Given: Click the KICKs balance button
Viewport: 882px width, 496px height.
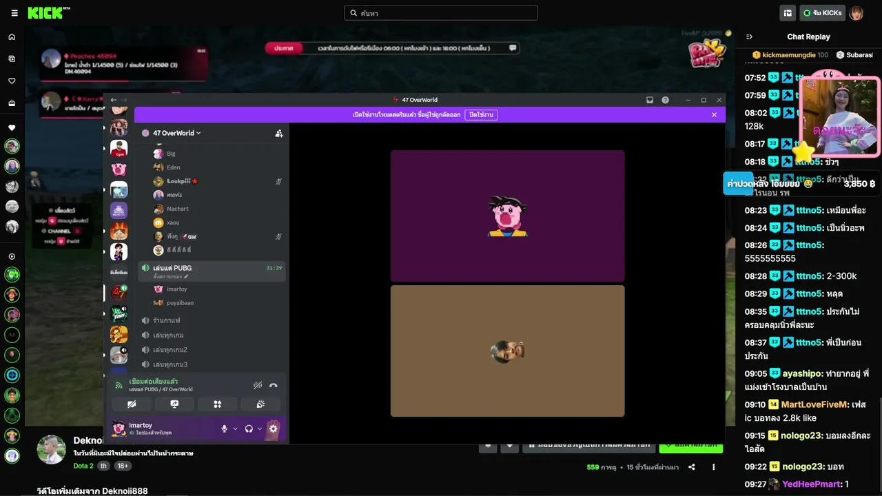Looking at the screenshot, I should point(823,13).
